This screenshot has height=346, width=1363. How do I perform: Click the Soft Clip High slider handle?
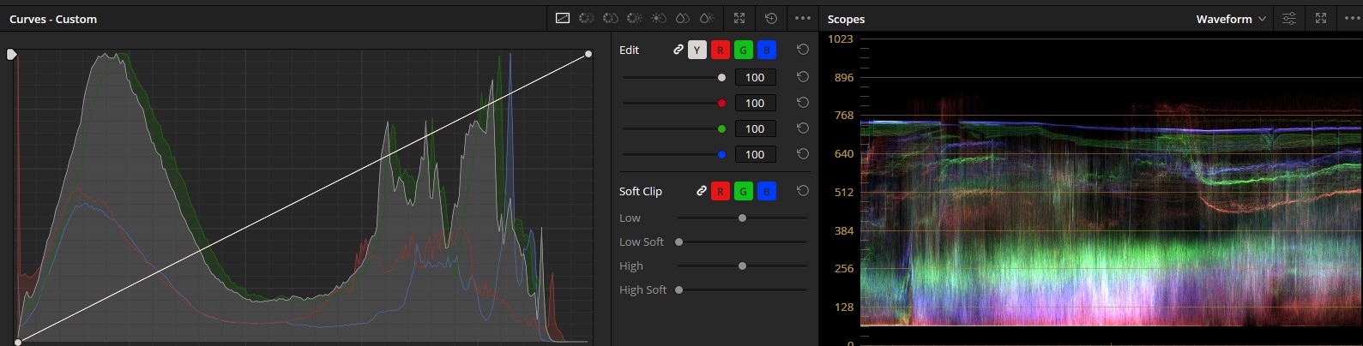[743, 265]
